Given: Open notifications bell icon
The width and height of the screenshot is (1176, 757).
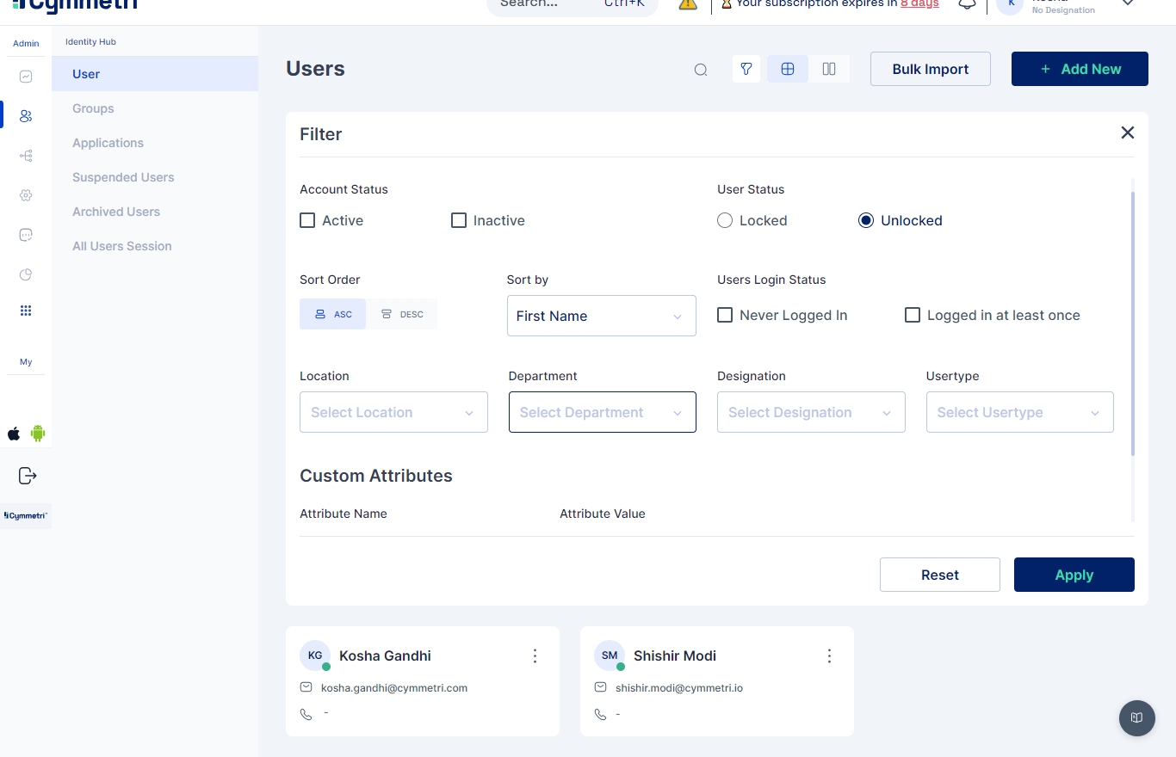Looking at the screenshot, I should (968, 4).
